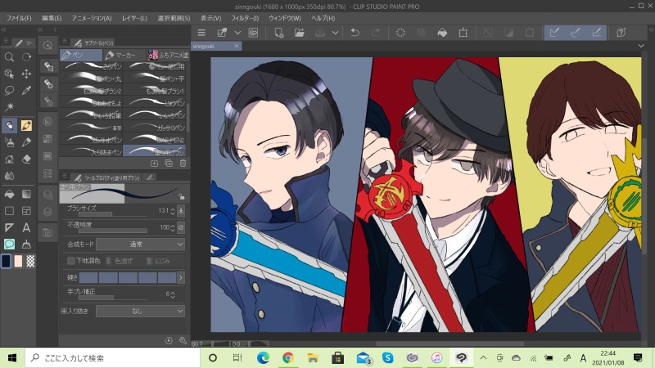Screen dimensions: 655x368
Task: Click the New canvas icon
Action: (278, 33)
